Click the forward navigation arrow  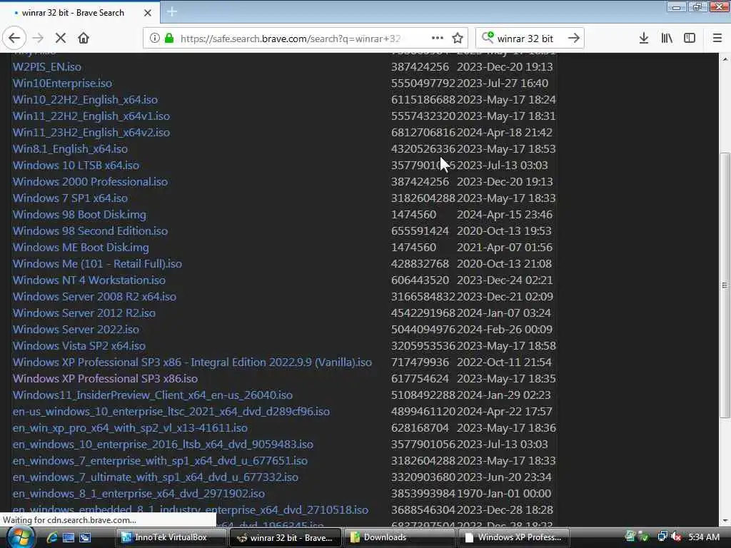pos(39,39)
